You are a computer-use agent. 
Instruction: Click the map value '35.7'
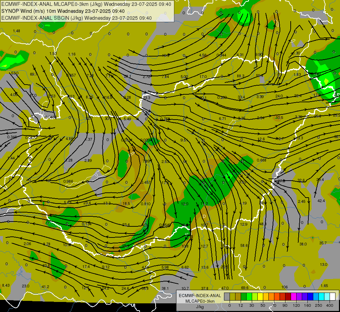pyautogui.click(x=323, y=243)
